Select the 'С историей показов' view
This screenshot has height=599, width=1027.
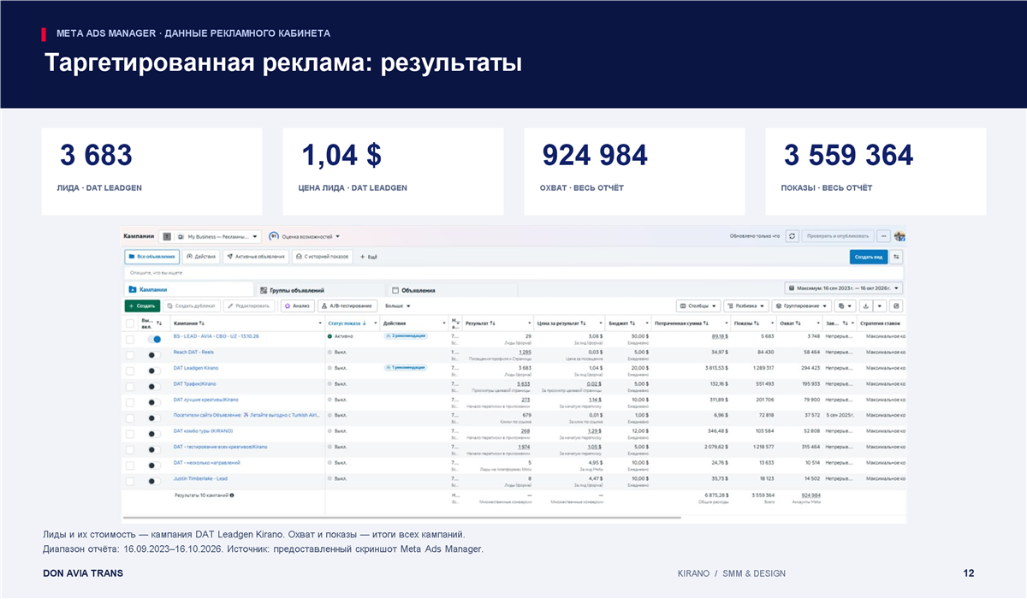tap(322, 257)
